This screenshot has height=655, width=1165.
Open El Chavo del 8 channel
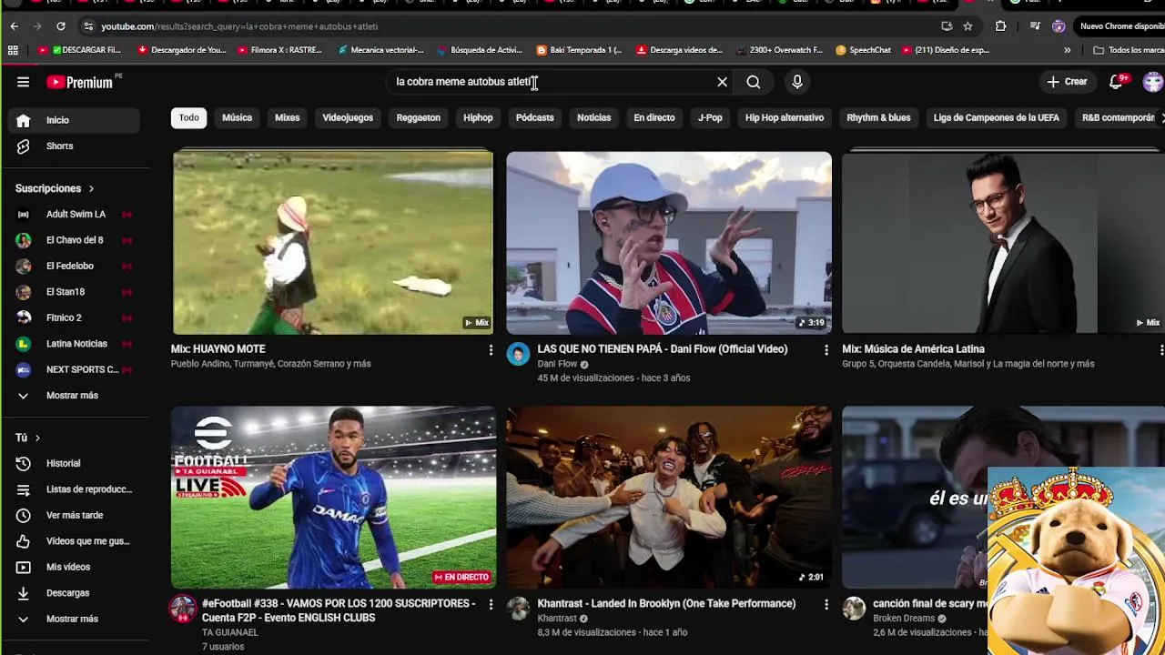75,240
